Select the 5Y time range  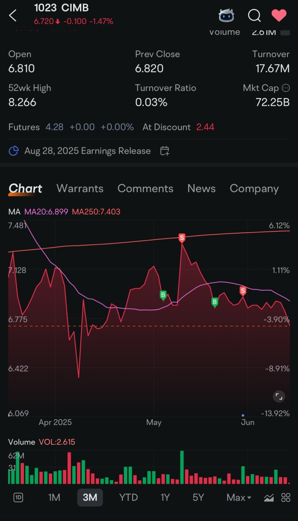[x=198, y=498]
